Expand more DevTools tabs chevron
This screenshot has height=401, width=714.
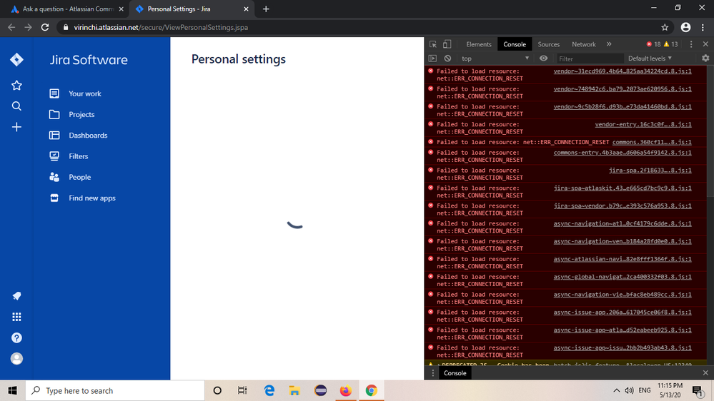[x=609, y=44]
